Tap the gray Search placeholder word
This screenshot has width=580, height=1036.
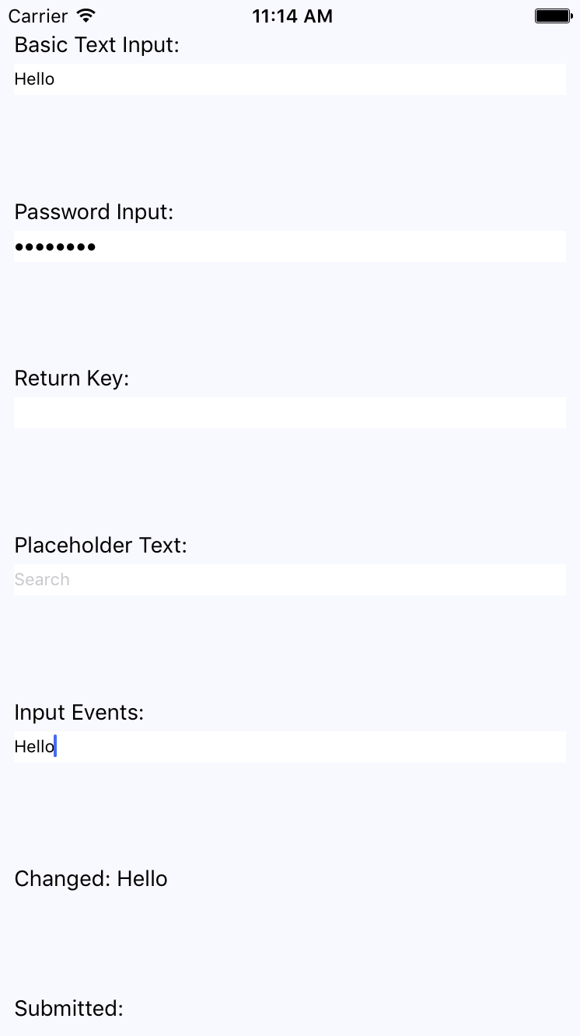[x=42, y=580]
